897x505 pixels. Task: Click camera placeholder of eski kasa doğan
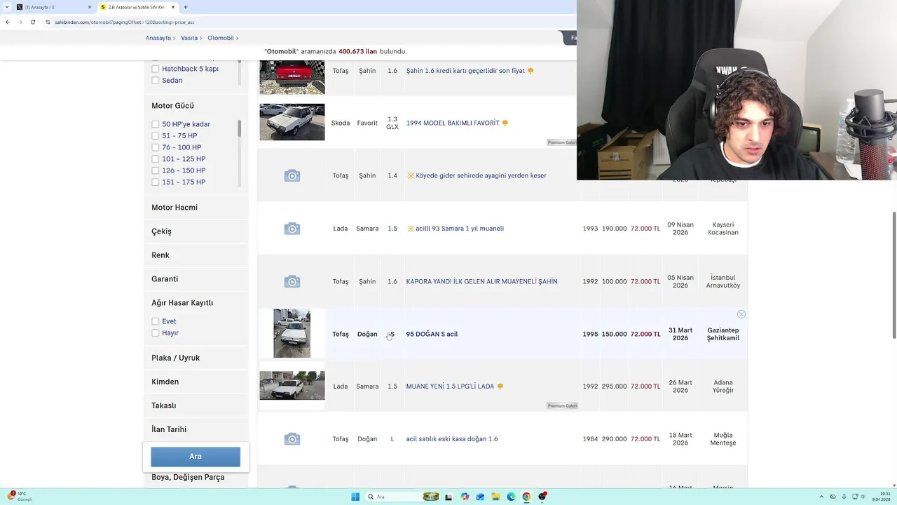coord(292,439)
